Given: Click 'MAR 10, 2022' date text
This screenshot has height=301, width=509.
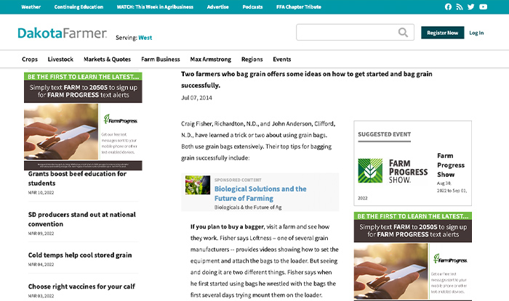Looking at the screenshot, I should tap(41, 193).
